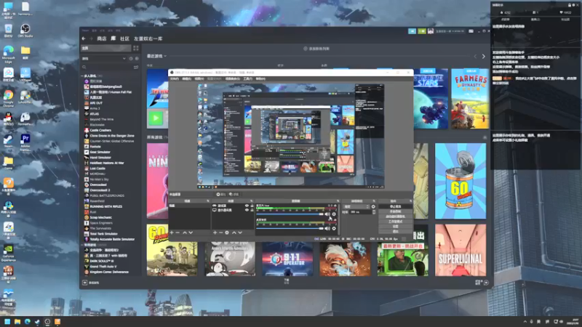
Task: Move selected OBS source down
Action: coord(240,233)
